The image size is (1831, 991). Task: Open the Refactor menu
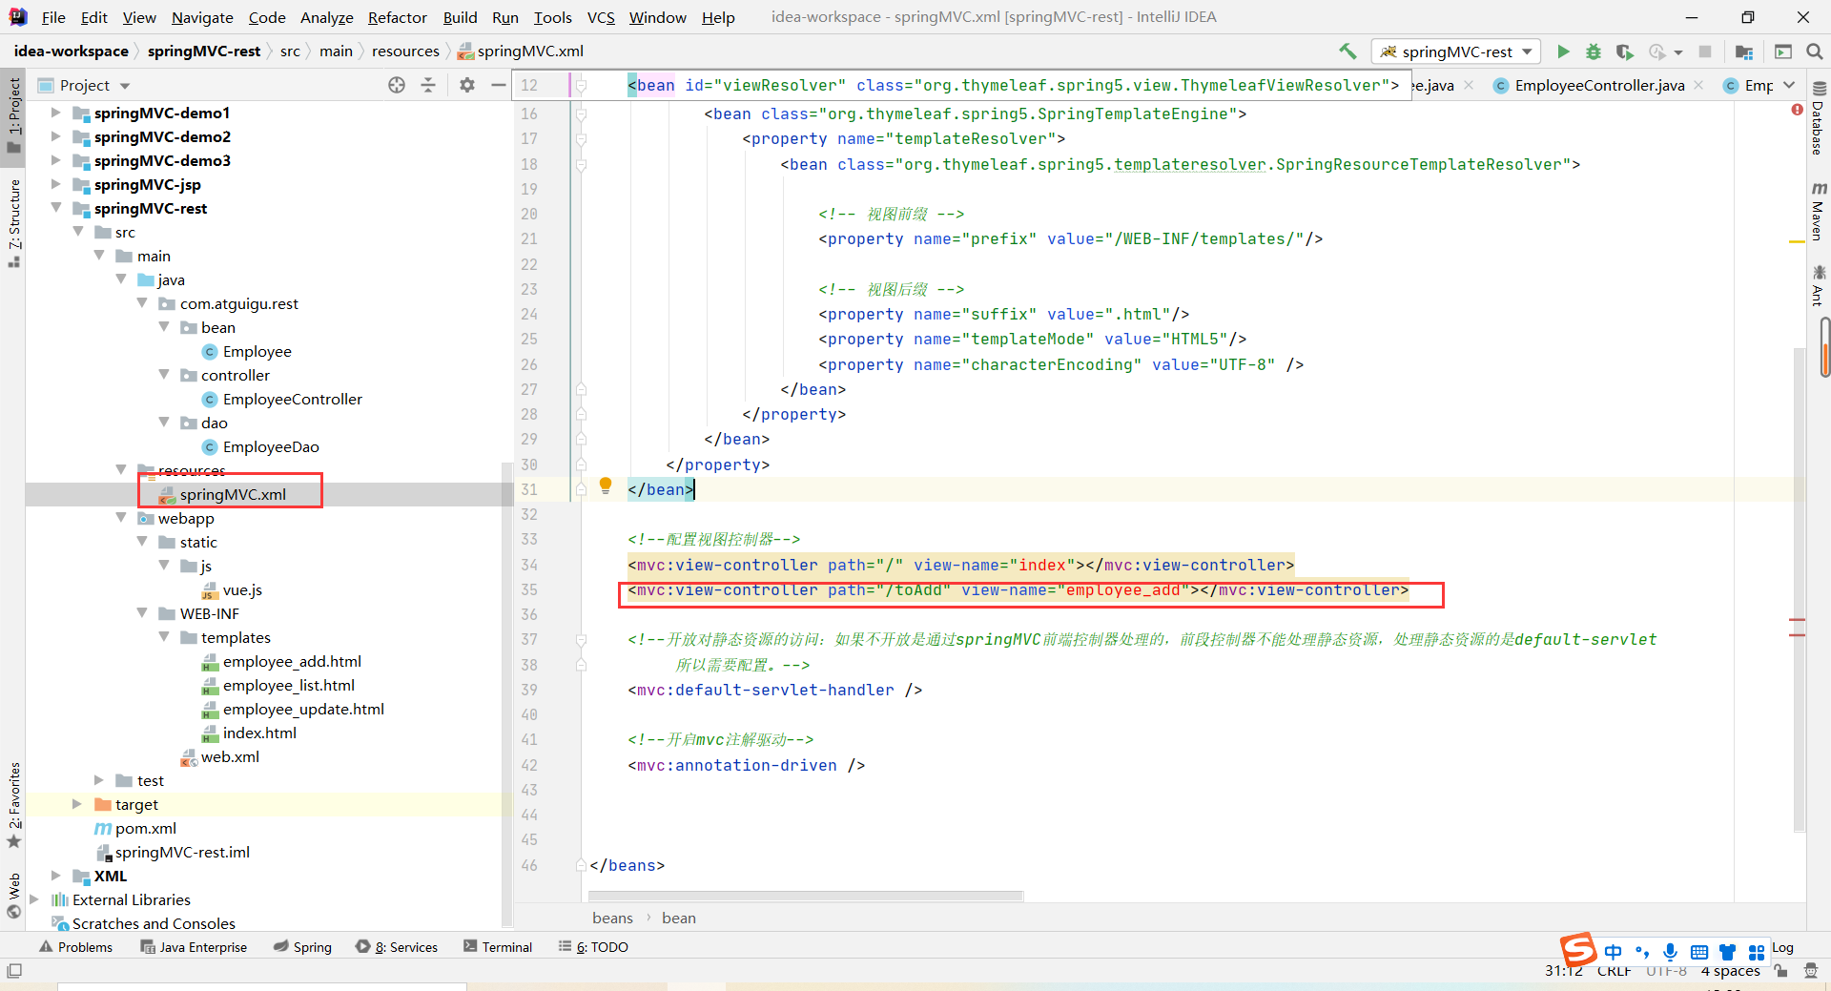pos(397,17)
